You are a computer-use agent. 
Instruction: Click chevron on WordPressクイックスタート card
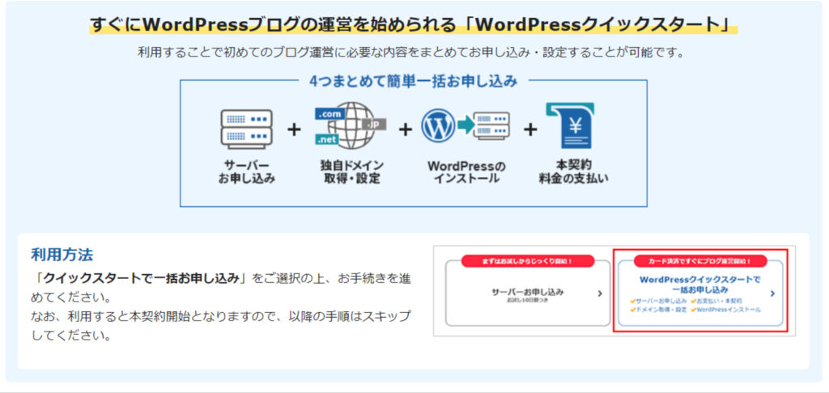[x=772, y=294]
